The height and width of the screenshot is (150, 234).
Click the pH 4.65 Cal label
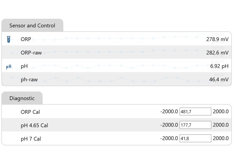pos(34,126)
